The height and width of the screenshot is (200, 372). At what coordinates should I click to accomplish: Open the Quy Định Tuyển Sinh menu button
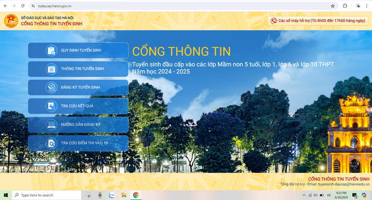click(78, 51)
